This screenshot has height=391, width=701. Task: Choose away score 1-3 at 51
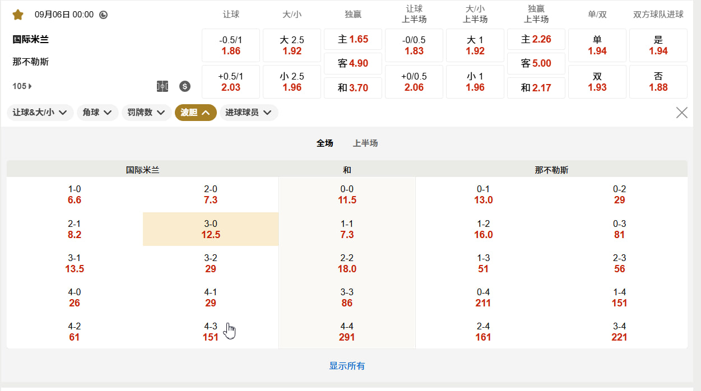point(483,263)
